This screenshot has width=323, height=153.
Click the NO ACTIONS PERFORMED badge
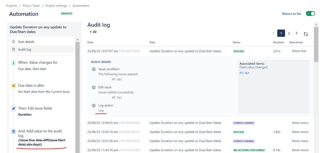coord(249,150)
